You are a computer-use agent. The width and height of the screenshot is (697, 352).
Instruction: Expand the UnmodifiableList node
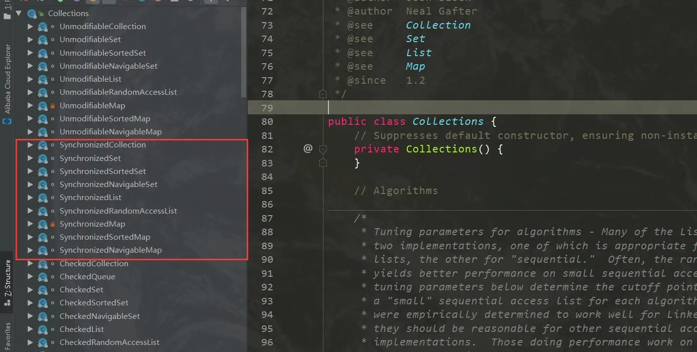click(30, 79)
